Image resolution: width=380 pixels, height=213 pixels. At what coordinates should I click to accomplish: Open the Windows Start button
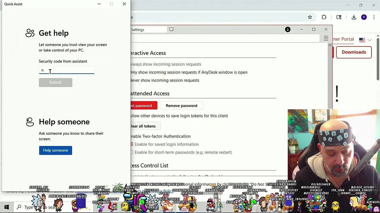point(7,207)
